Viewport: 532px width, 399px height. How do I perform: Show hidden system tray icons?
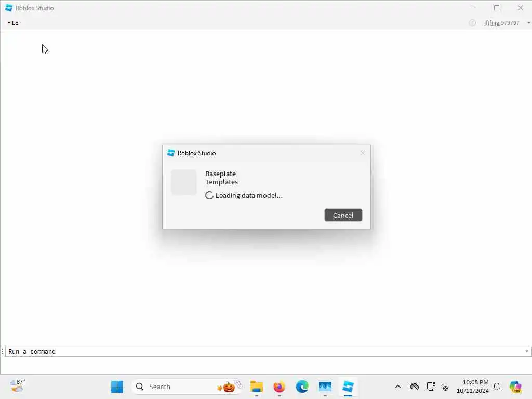pyautogui.click(x=398, y=387)
